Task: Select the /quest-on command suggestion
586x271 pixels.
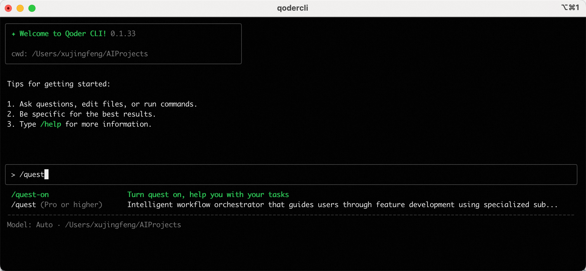Action: (30, 195)
